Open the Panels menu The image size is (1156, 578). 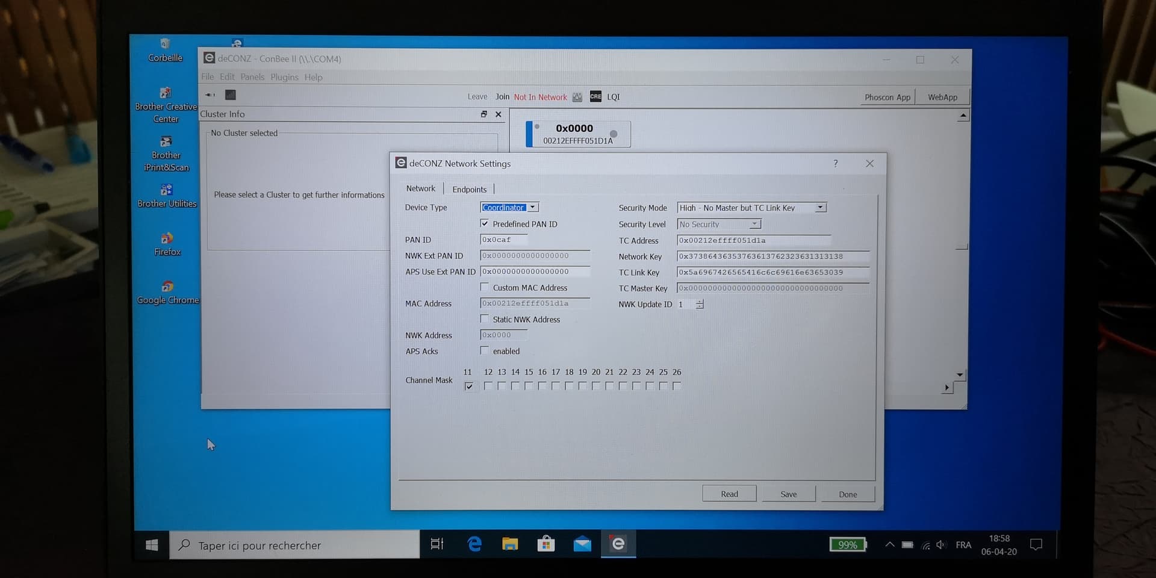pos(252,76)
